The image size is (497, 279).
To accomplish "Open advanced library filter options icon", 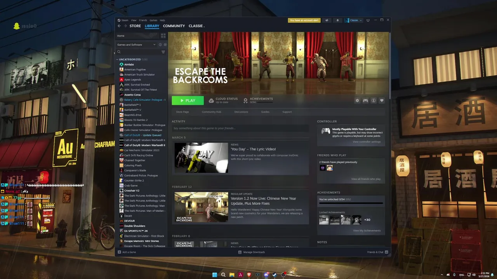I will pos(163,52).
